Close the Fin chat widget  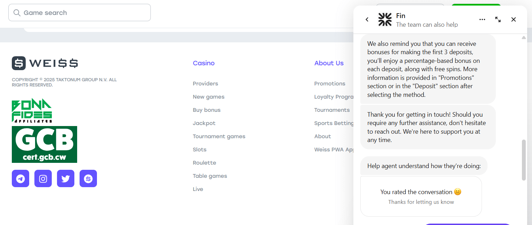click(514, 19)
